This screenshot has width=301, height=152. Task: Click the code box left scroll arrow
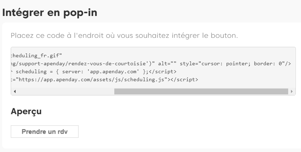[x=15, y=91]
